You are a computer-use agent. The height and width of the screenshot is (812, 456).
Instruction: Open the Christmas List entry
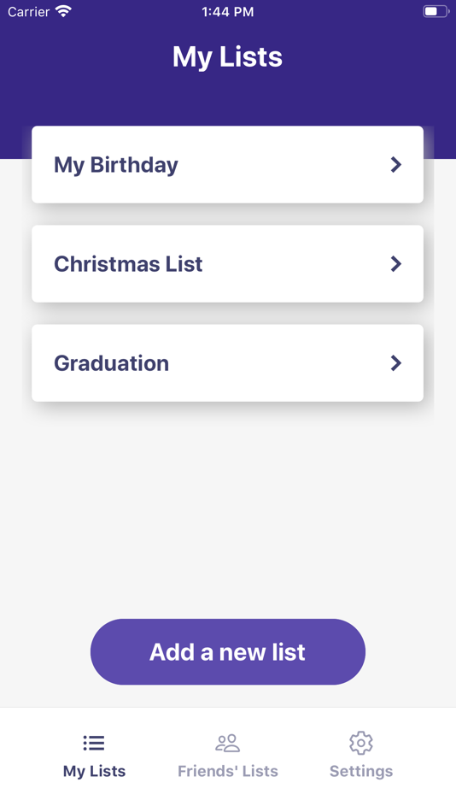coord(227,263)
